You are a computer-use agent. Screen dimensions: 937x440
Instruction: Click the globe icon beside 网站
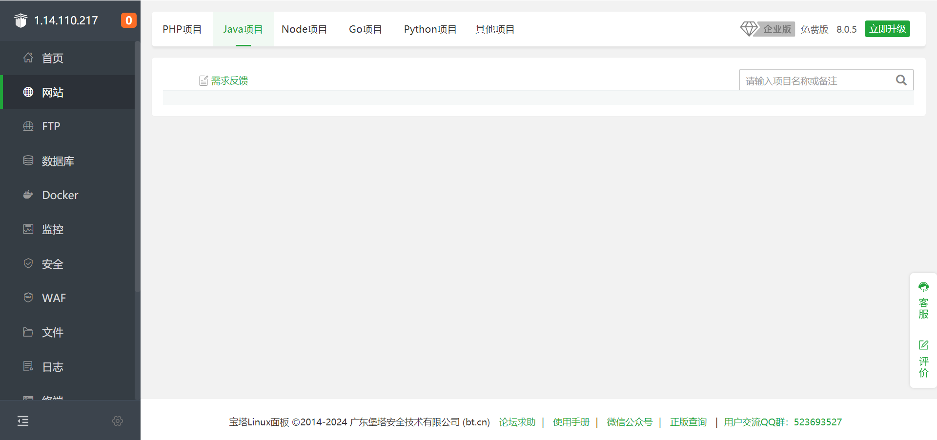28,92
